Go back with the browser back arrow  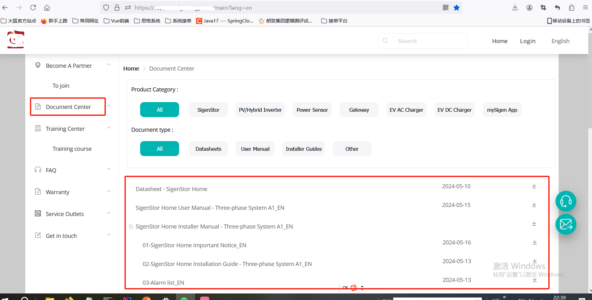(5, 7)
